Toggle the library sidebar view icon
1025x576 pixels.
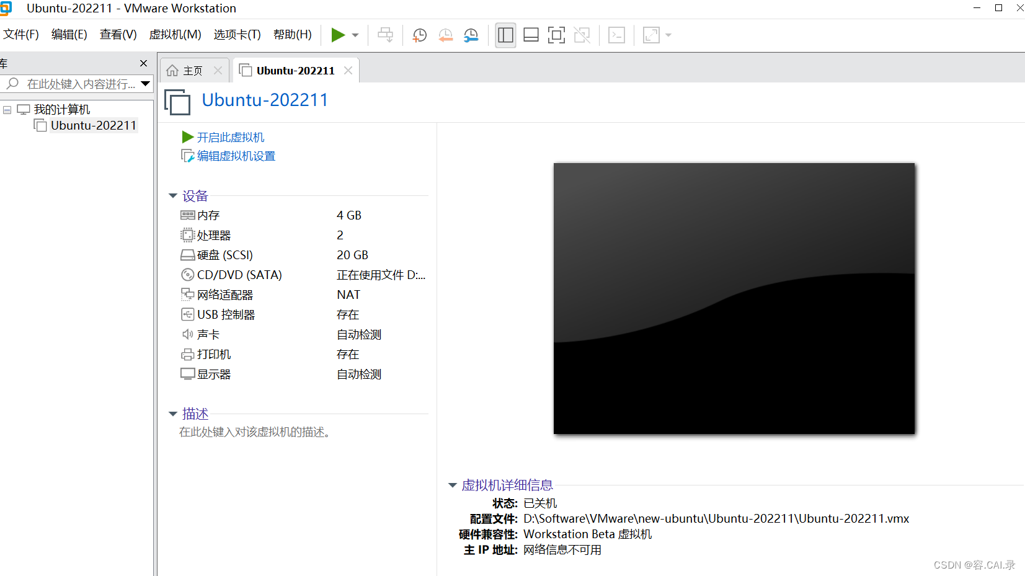point(506,35)
